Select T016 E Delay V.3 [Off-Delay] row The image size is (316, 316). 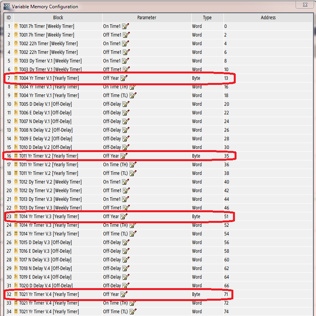[159, 251]
